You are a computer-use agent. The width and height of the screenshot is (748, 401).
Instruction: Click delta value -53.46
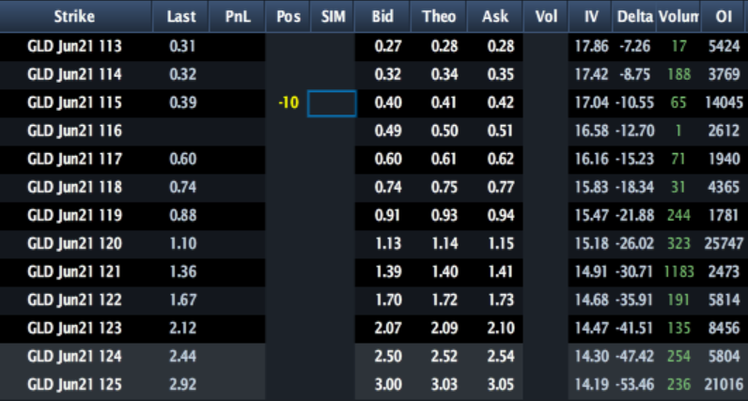point(635,384)
